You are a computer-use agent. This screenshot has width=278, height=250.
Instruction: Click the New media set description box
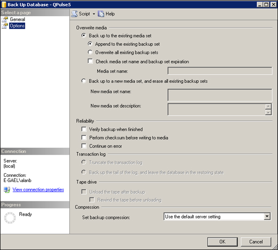click(x=216, y=110)
